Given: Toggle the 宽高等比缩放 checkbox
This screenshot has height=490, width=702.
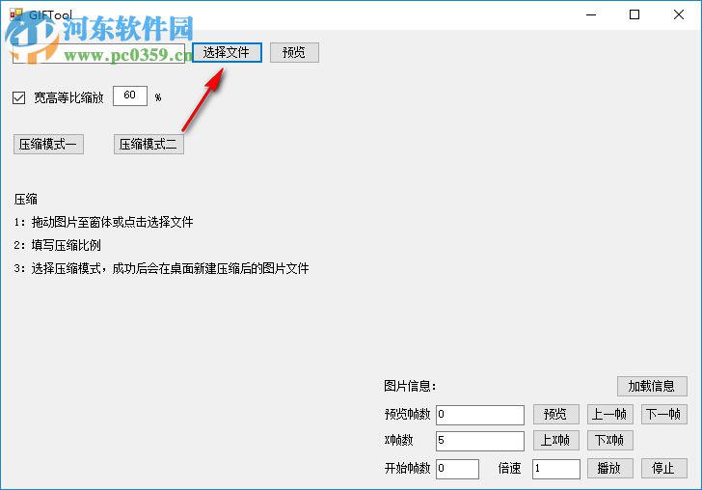Looking at the screenshot, I should coord(19,97).
